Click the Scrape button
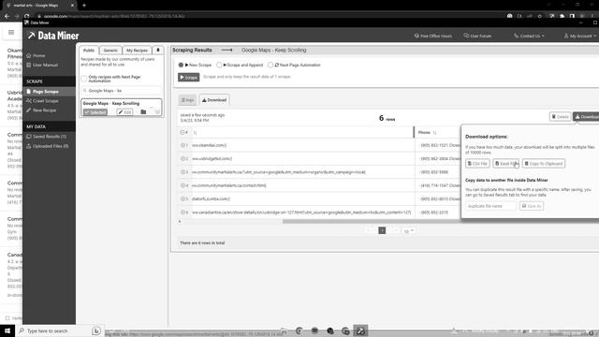This screenshot has height=337, width=599. [x=189, y=77]
